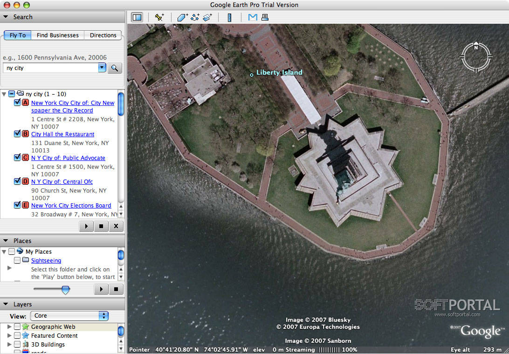This screenshot has height=354, width=509.
Task: Click the ny city search input field
Action: [51, 68]
